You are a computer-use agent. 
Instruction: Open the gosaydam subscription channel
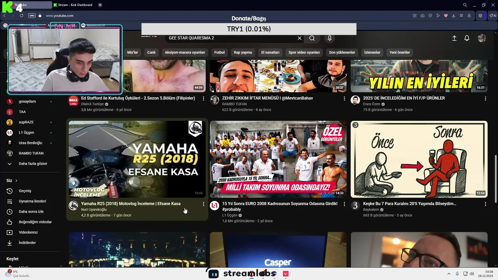pos(27,101)
